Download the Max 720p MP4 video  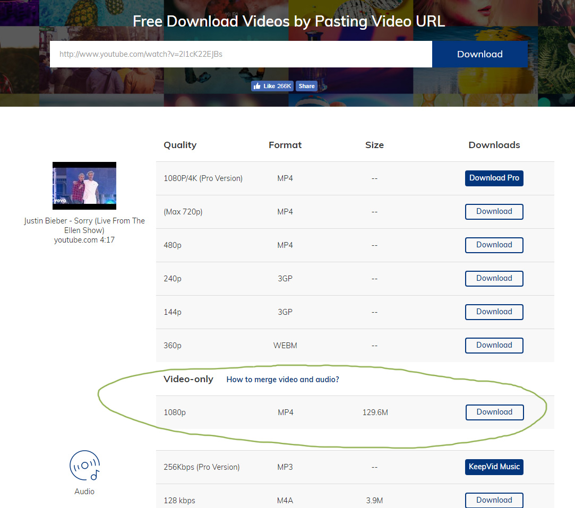coord(494,212)
